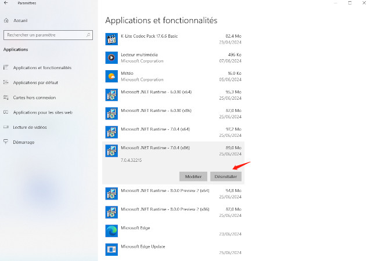Open Accueil home icon

coord(6,20)
